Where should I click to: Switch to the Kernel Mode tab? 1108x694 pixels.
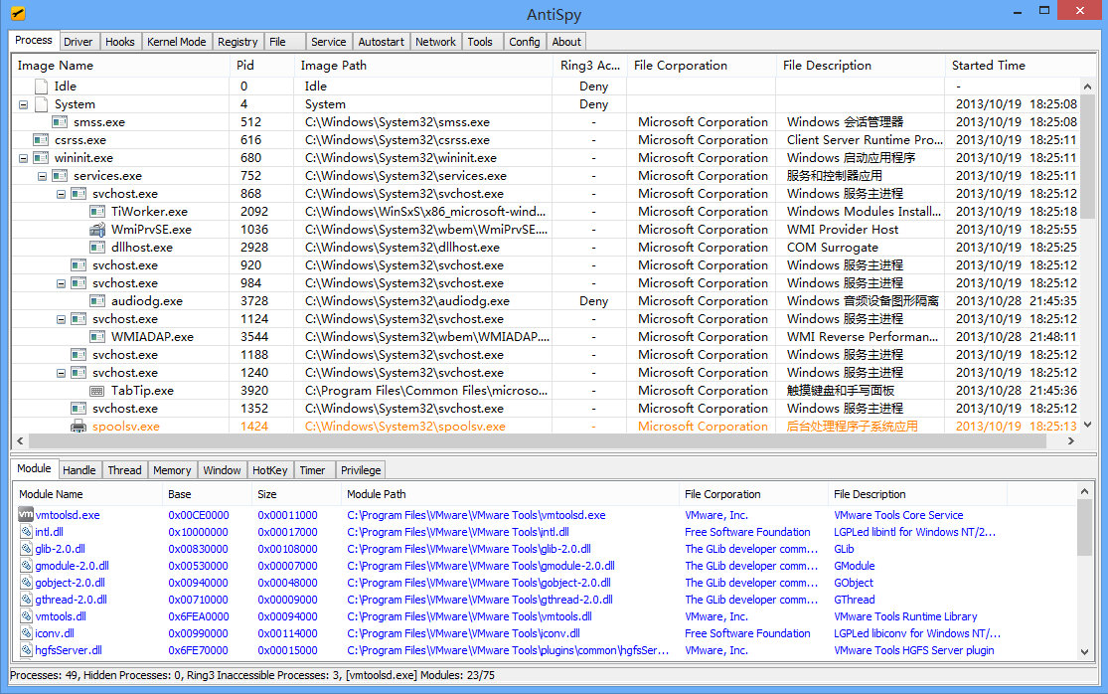(176, 42)
